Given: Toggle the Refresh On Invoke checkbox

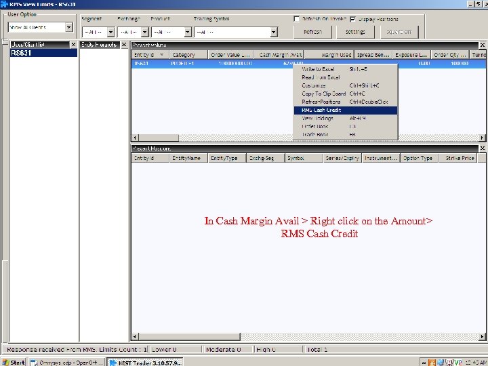Looking at the screenshot, I should 297,19.
